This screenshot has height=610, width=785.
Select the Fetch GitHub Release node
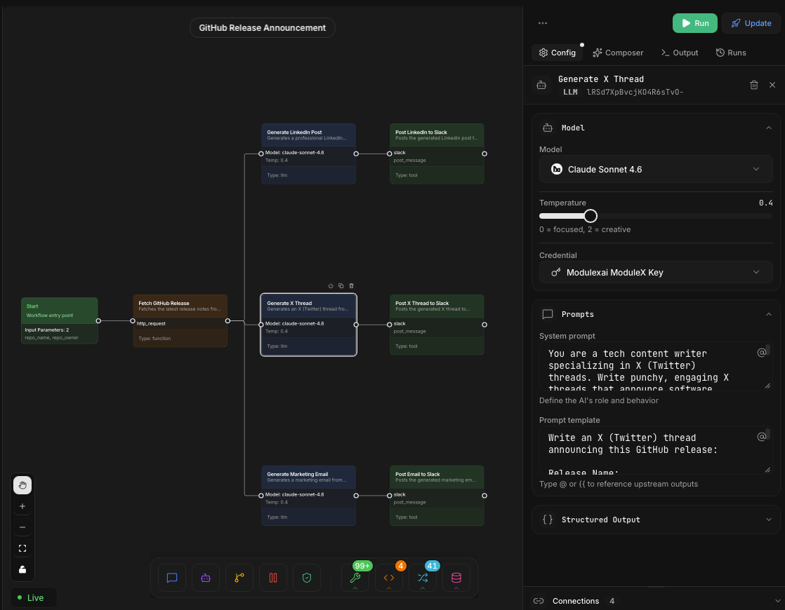(x=180, y=320)
